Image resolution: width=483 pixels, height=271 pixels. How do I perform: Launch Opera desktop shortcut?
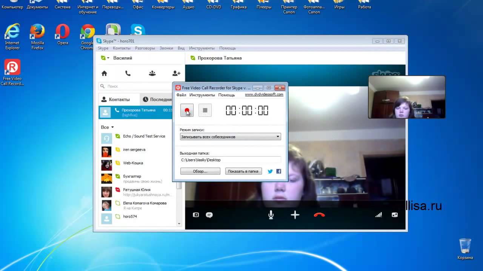(63, 35)
